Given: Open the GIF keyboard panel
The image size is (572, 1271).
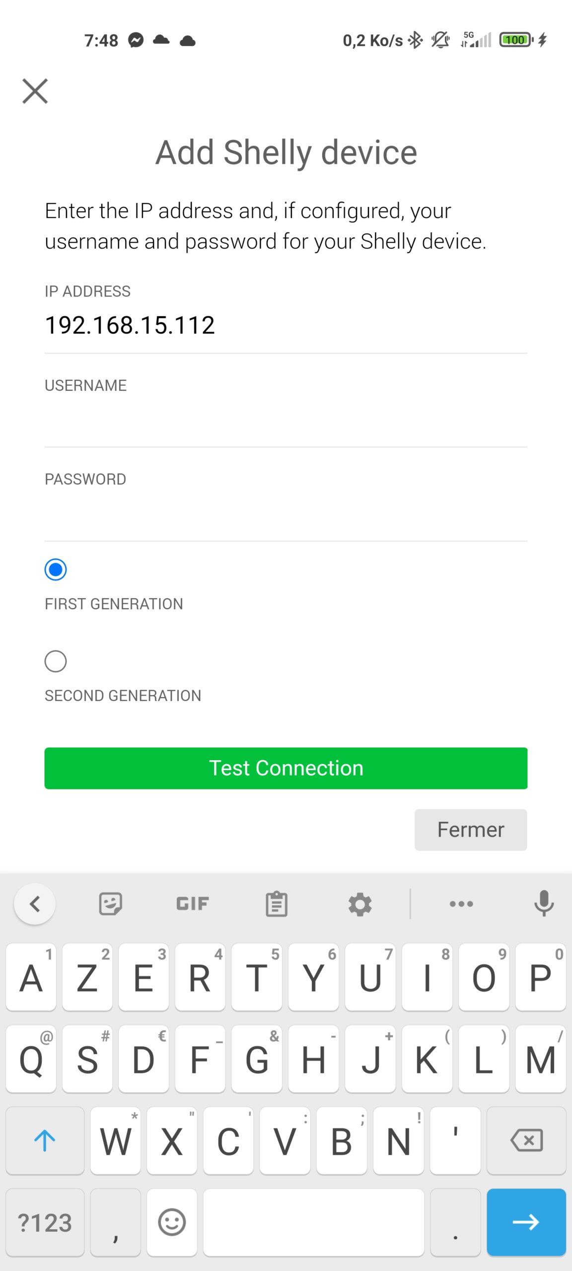Looking at the screenshot, I should tap(193, 904).
